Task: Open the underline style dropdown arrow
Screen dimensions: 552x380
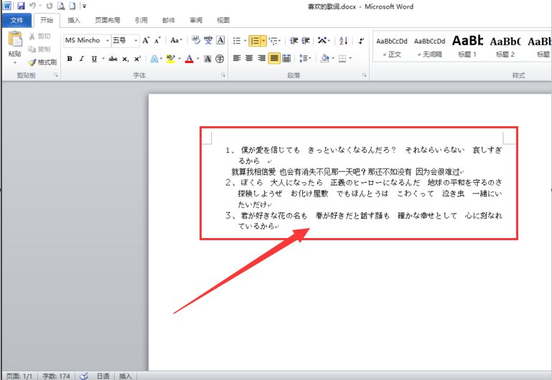Action: 103,59
